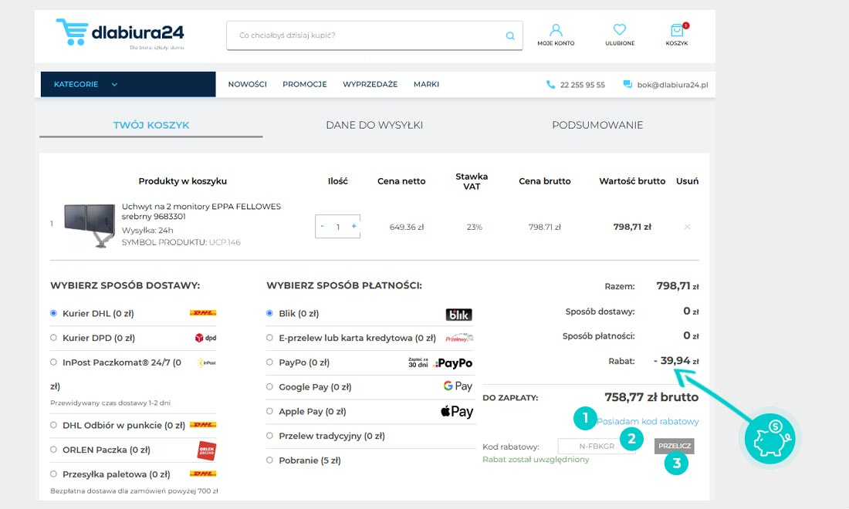Remove the monitor mount with X icon
Viewport: 849px width, 509px height.
687,227
